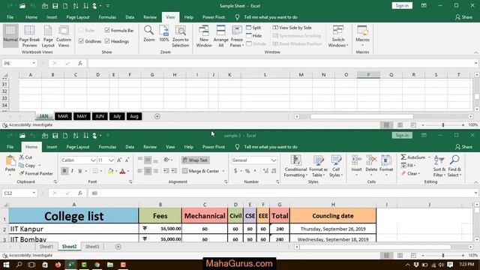Open File Explorer from the taskbar
The height and width of the screenshot is (270, 480).
tap(110, 265)
